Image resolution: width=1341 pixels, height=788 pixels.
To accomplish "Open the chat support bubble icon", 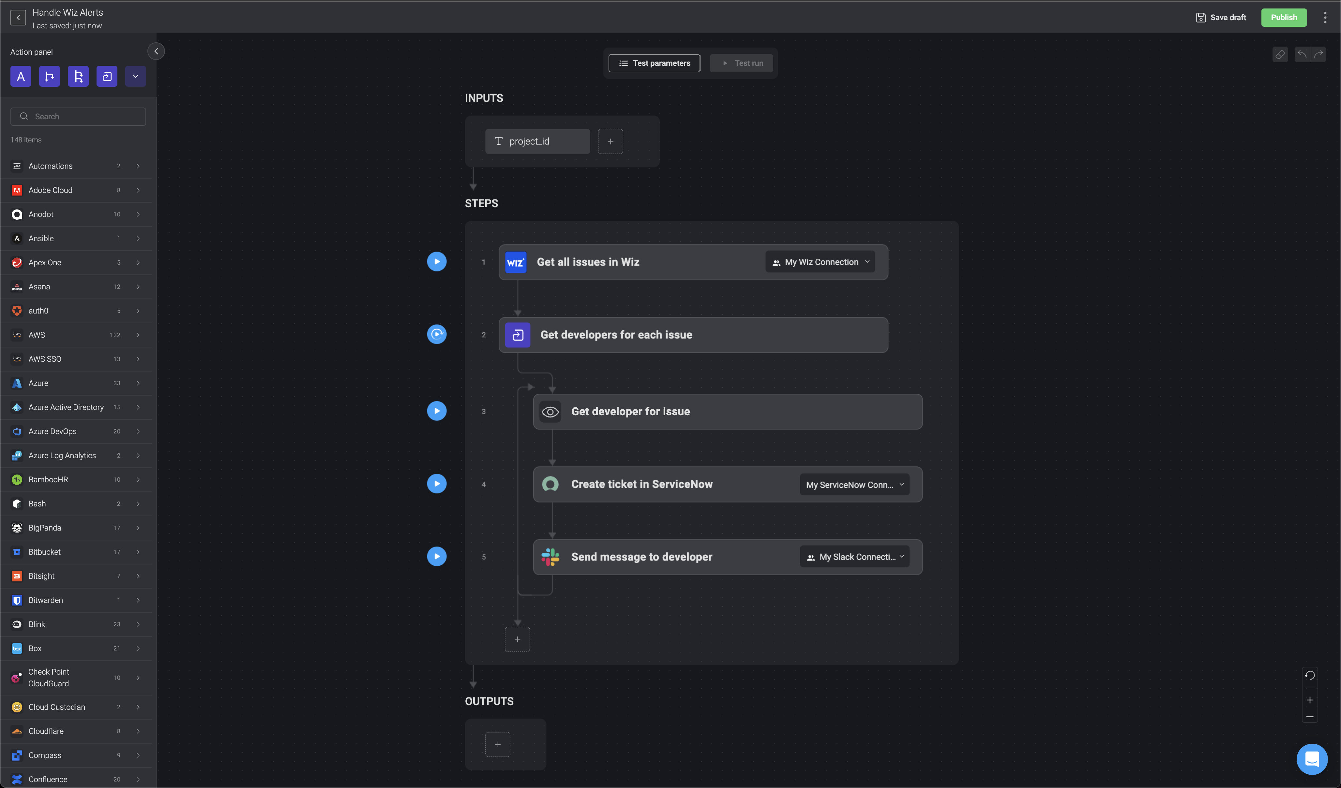I will point(1312,759).
